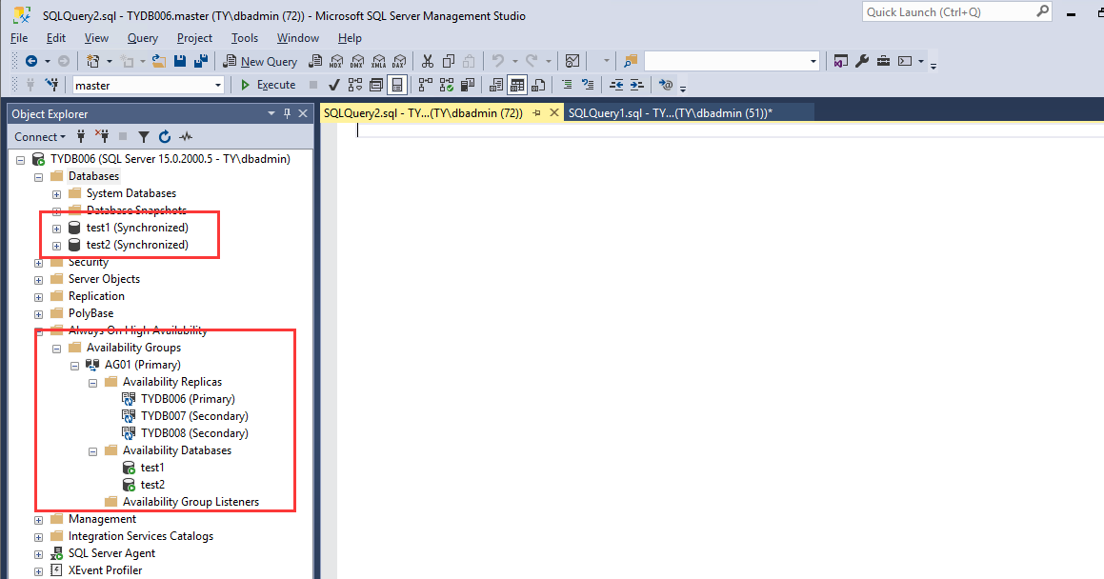This screenshot has height=579, width=1104.
Task: Click the Execute button
Action: pos(269,85)
